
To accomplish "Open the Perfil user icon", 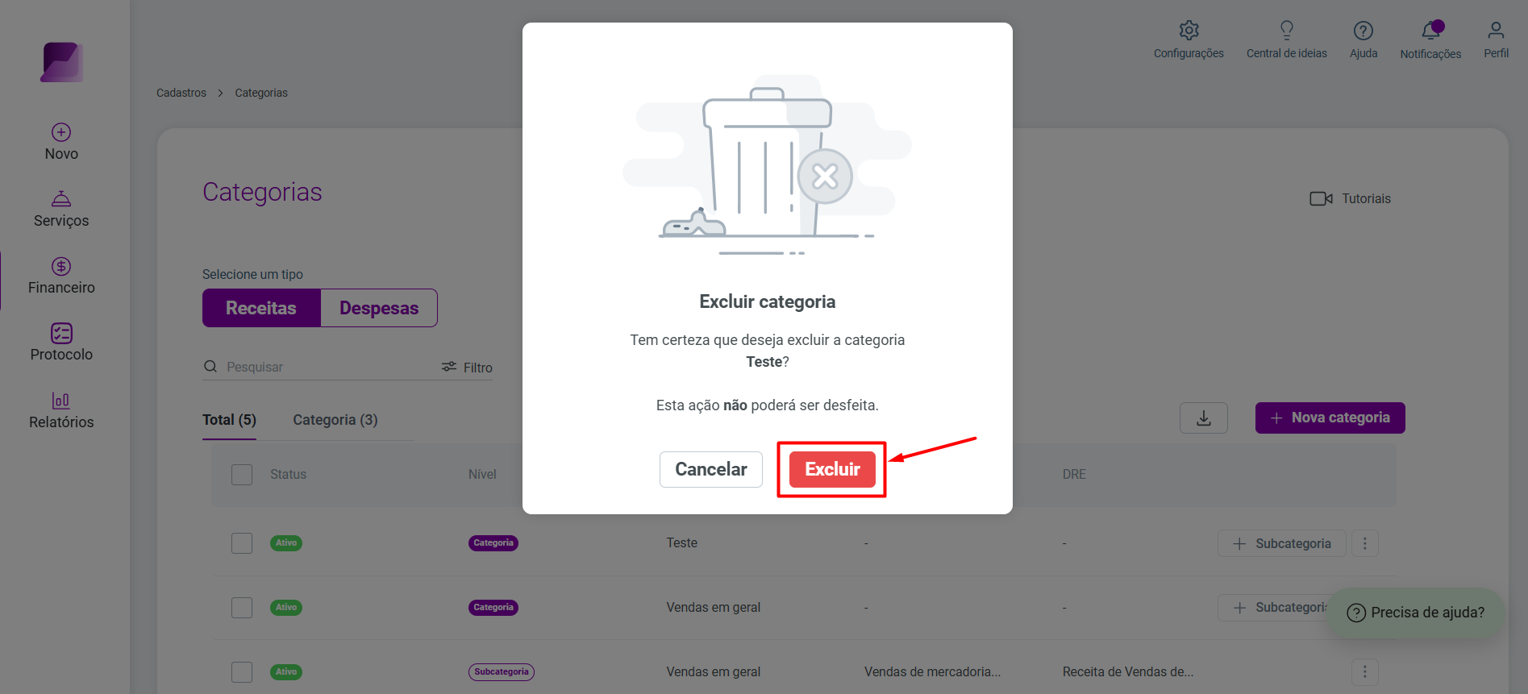I will tap(1496, 31).
